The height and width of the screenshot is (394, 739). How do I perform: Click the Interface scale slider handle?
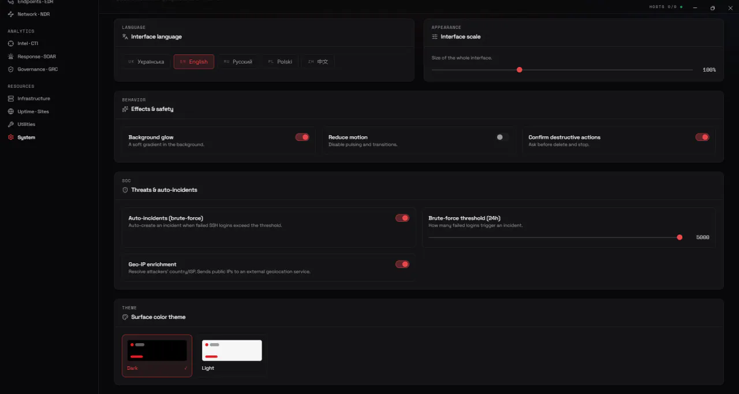[x=520, y=70]
